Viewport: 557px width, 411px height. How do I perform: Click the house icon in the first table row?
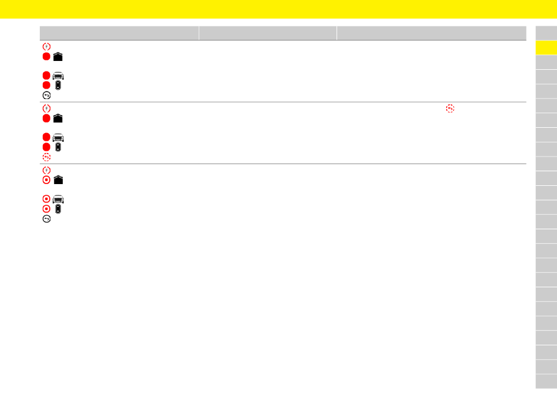58,57
